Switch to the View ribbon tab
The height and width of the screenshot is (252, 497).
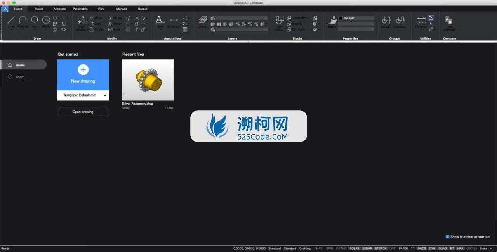click(x=101, y=9)
